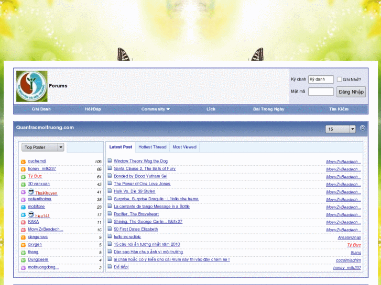Click the Đăng Nhập login button
The height and width of the screenshot is (285, 381).
(351, 92)
